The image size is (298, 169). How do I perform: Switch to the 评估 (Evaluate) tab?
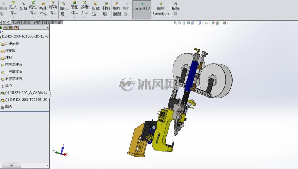37,22
